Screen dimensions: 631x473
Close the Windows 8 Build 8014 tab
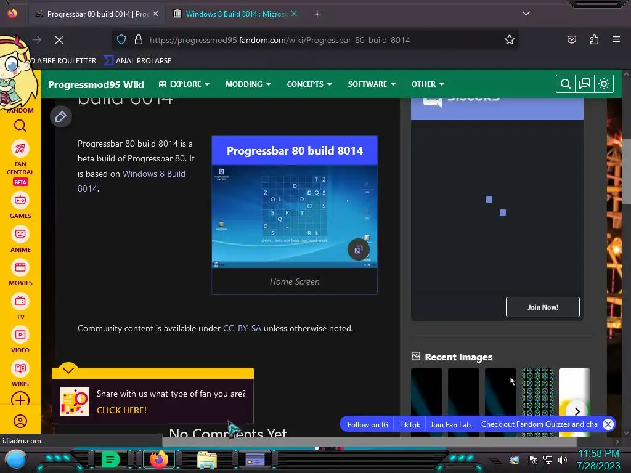click(294, 14)
